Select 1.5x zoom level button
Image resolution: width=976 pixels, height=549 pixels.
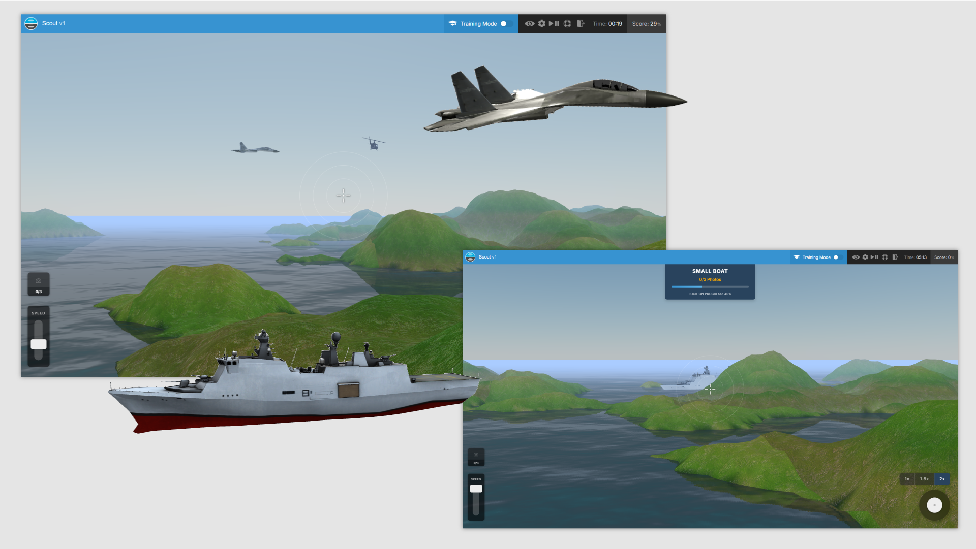pyautogui.click(x=924, y=479)
